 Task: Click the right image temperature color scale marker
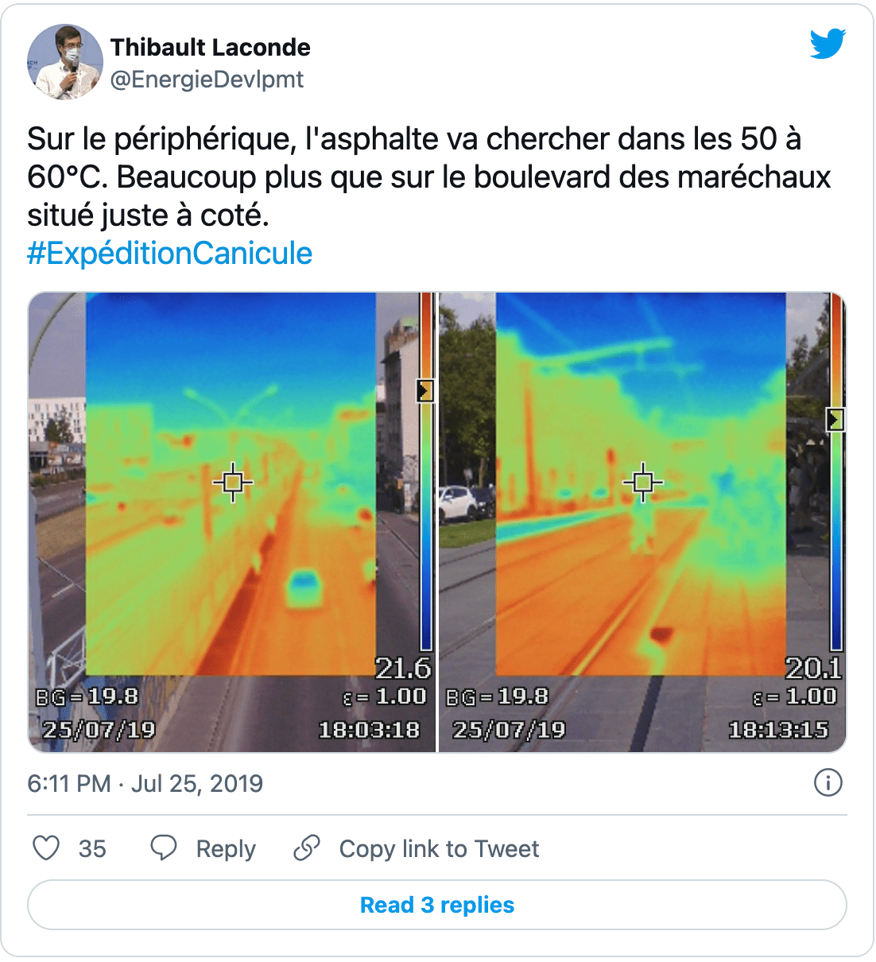click(835, 419)
